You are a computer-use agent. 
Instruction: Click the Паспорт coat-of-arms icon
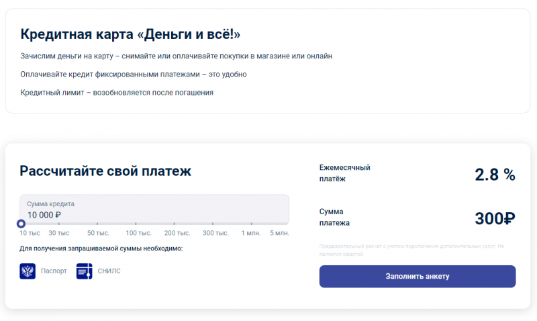(x=28, y=271)
